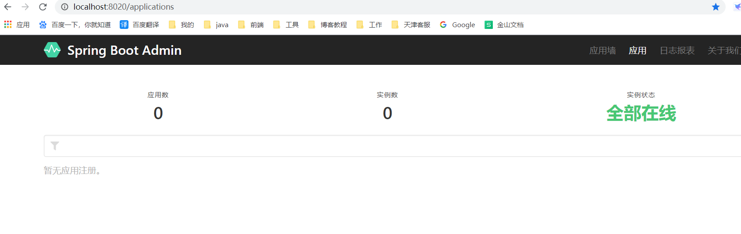This screenshot has height=234, width=741.
Task: Click the 应用数 count label
Action: point(158,95)
